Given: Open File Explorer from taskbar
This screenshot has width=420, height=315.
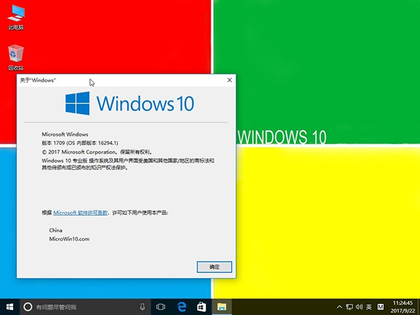Looking at the screenshot, I should (x=222, y=306).
